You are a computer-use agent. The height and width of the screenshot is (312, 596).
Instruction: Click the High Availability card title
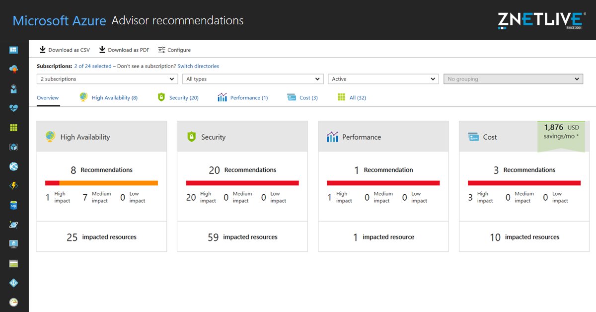click(85, 137)
